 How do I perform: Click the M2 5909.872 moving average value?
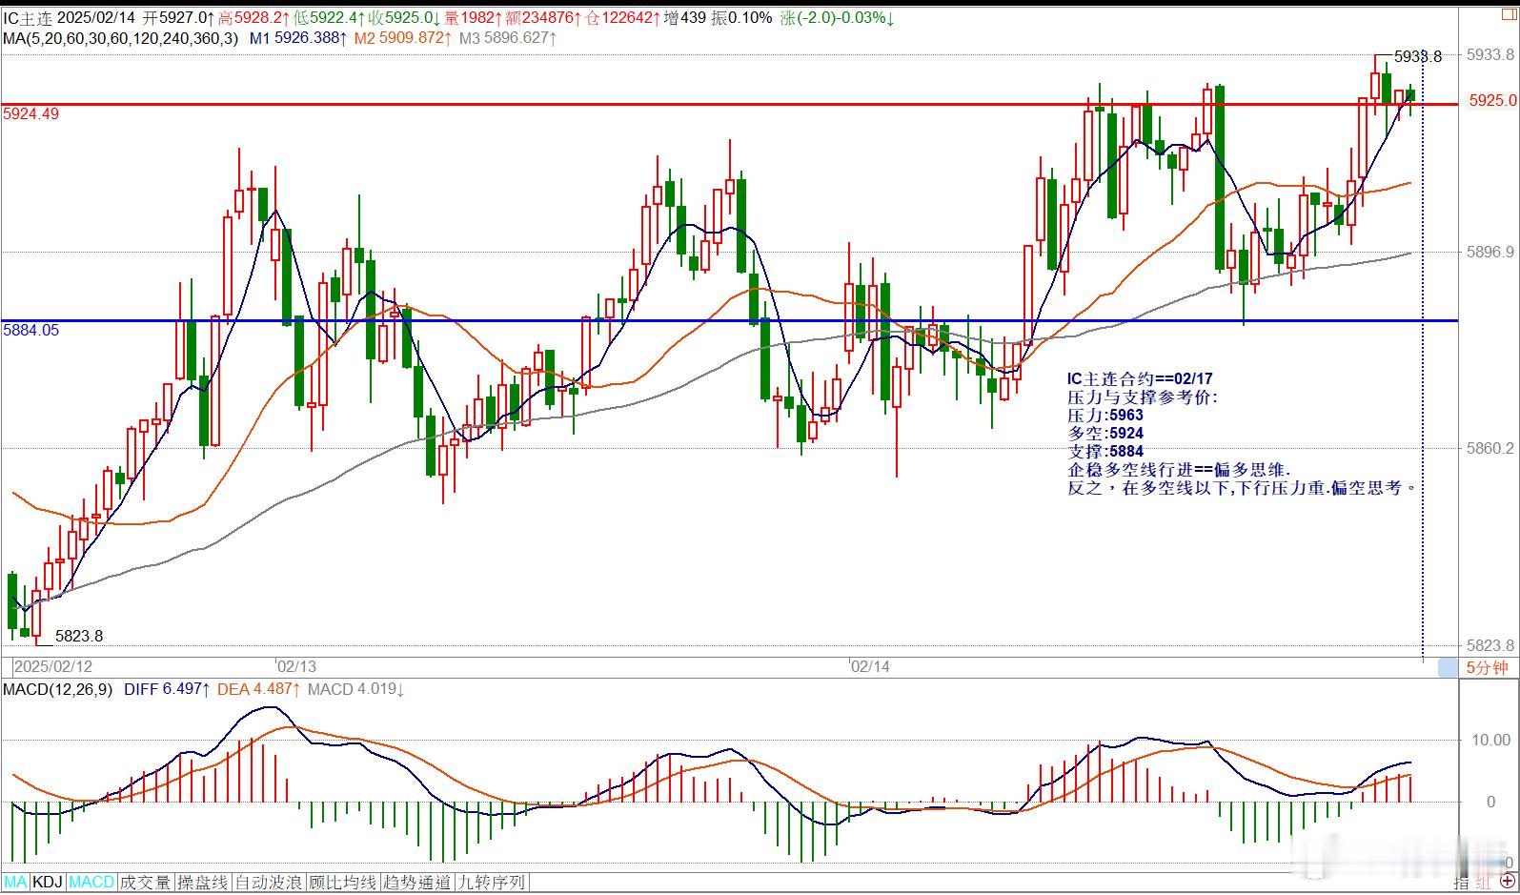[403, 38]
